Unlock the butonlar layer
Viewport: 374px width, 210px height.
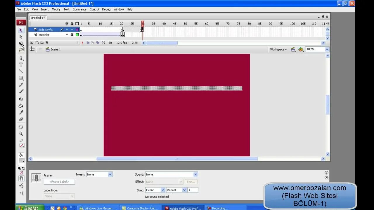click(72, 35)
